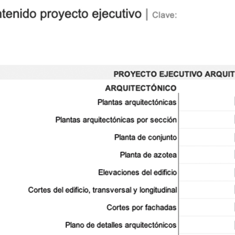
Task: Select the 'ARQUITECTÓNICO' column heading
Action: tap(141, 88)
